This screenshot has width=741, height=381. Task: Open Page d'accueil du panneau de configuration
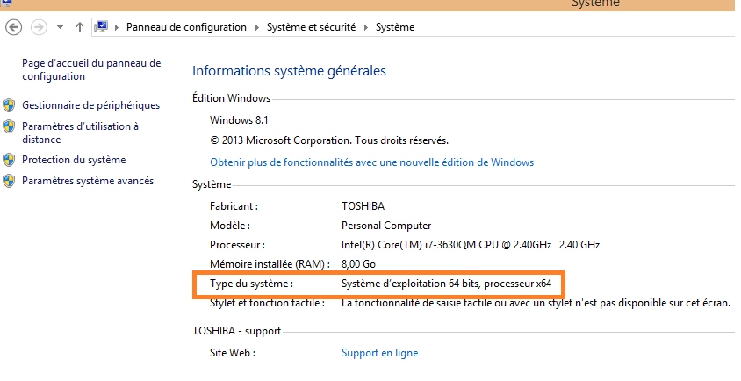point(90,69)
